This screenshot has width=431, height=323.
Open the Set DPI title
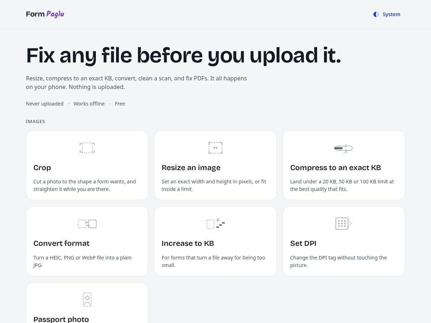(303, 243)
